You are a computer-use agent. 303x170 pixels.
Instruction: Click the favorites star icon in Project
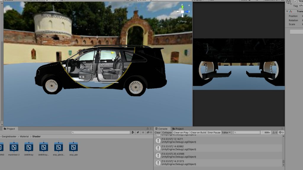coord(143,133)
